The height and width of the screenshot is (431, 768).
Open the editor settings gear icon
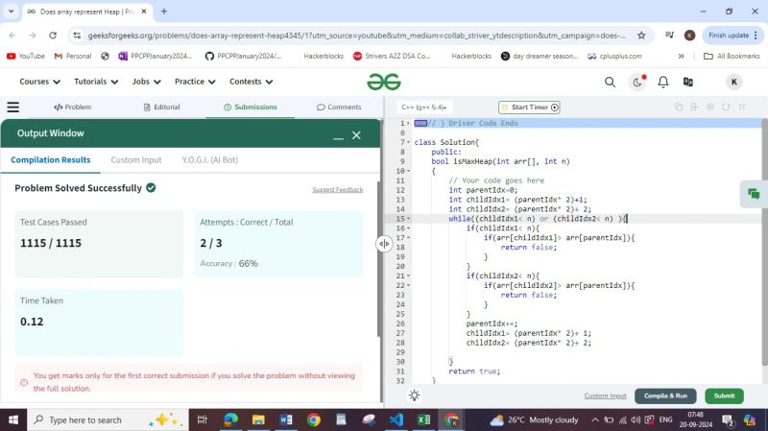tap(711, 108)
